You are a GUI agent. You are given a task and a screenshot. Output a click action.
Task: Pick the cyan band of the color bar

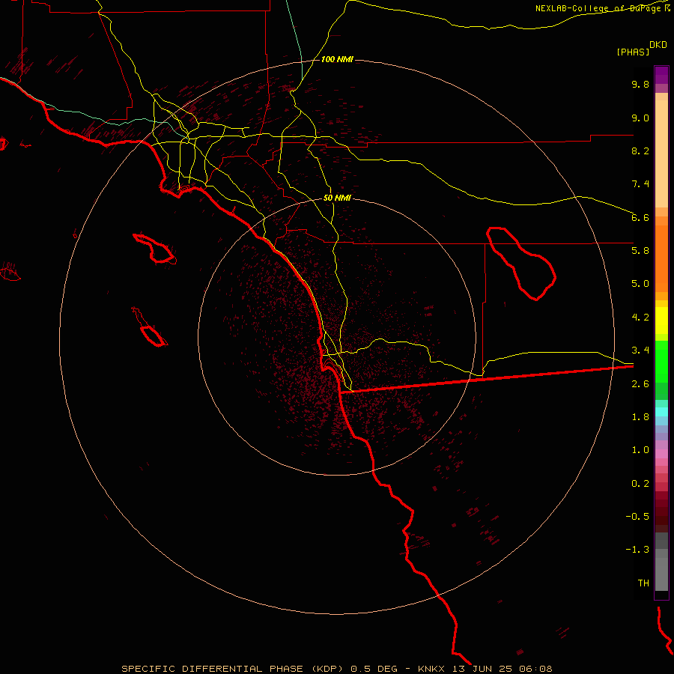[x=661, y=411]
